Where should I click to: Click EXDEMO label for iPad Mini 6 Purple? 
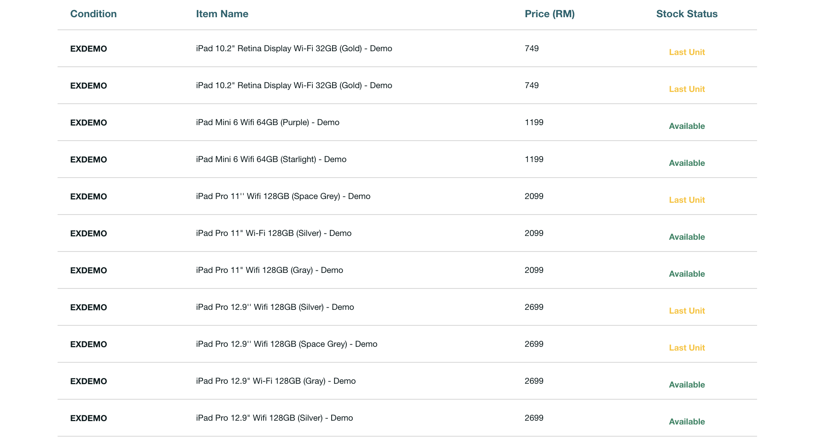pyautogui.click(x=89, y=123)
